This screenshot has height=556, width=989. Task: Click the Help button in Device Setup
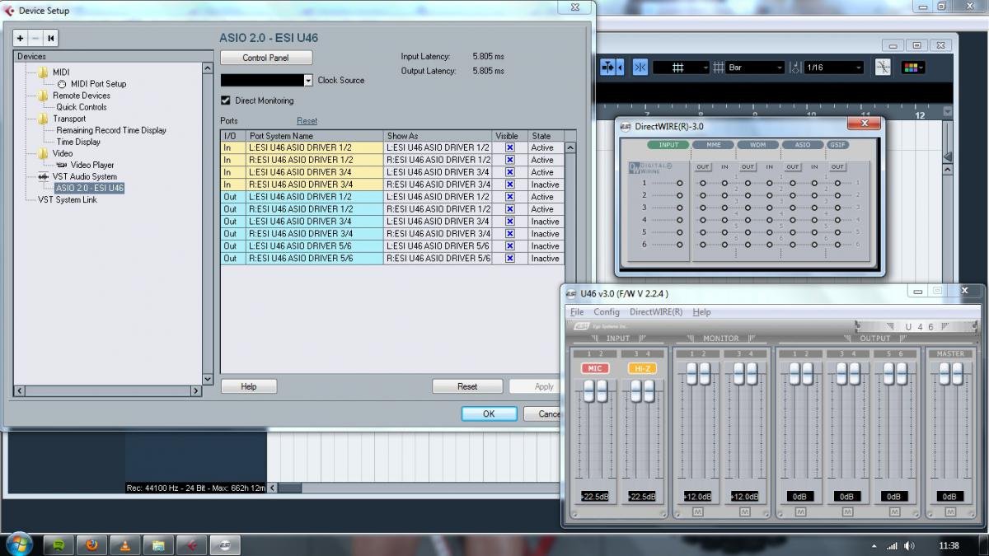(x=249, y=386)
